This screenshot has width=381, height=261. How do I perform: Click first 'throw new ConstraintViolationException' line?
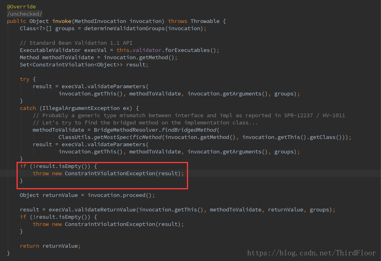click(x=108, y=174)
